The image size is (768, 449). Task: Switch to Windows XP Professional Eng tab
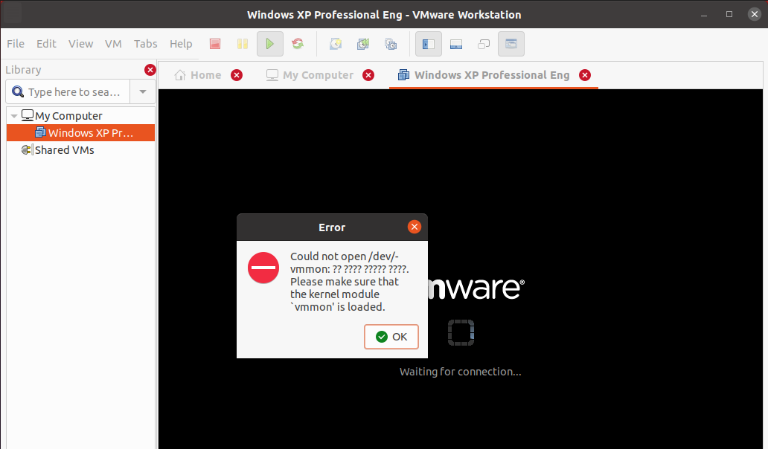point(484,75)
